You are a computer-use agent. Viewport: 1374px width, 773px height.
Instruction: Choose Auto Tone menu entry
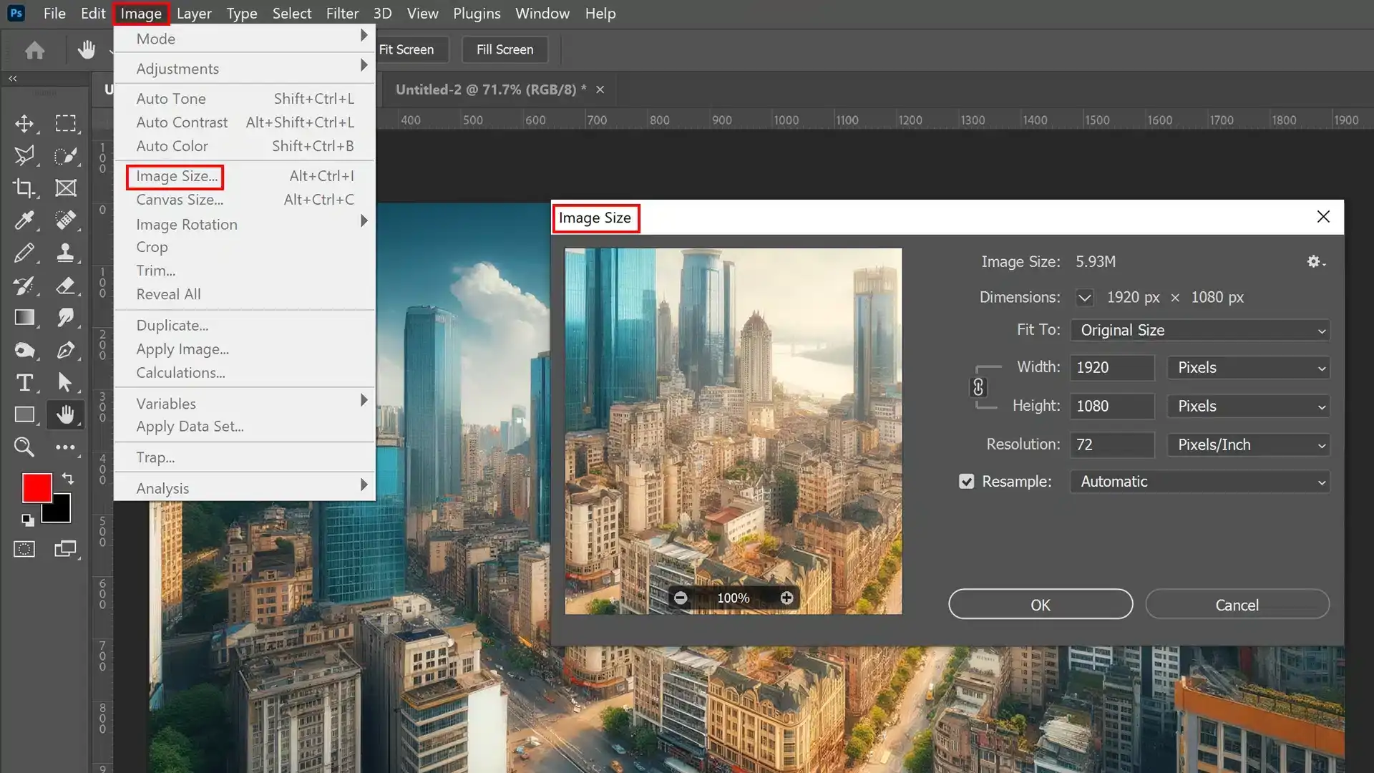[245, 99]
